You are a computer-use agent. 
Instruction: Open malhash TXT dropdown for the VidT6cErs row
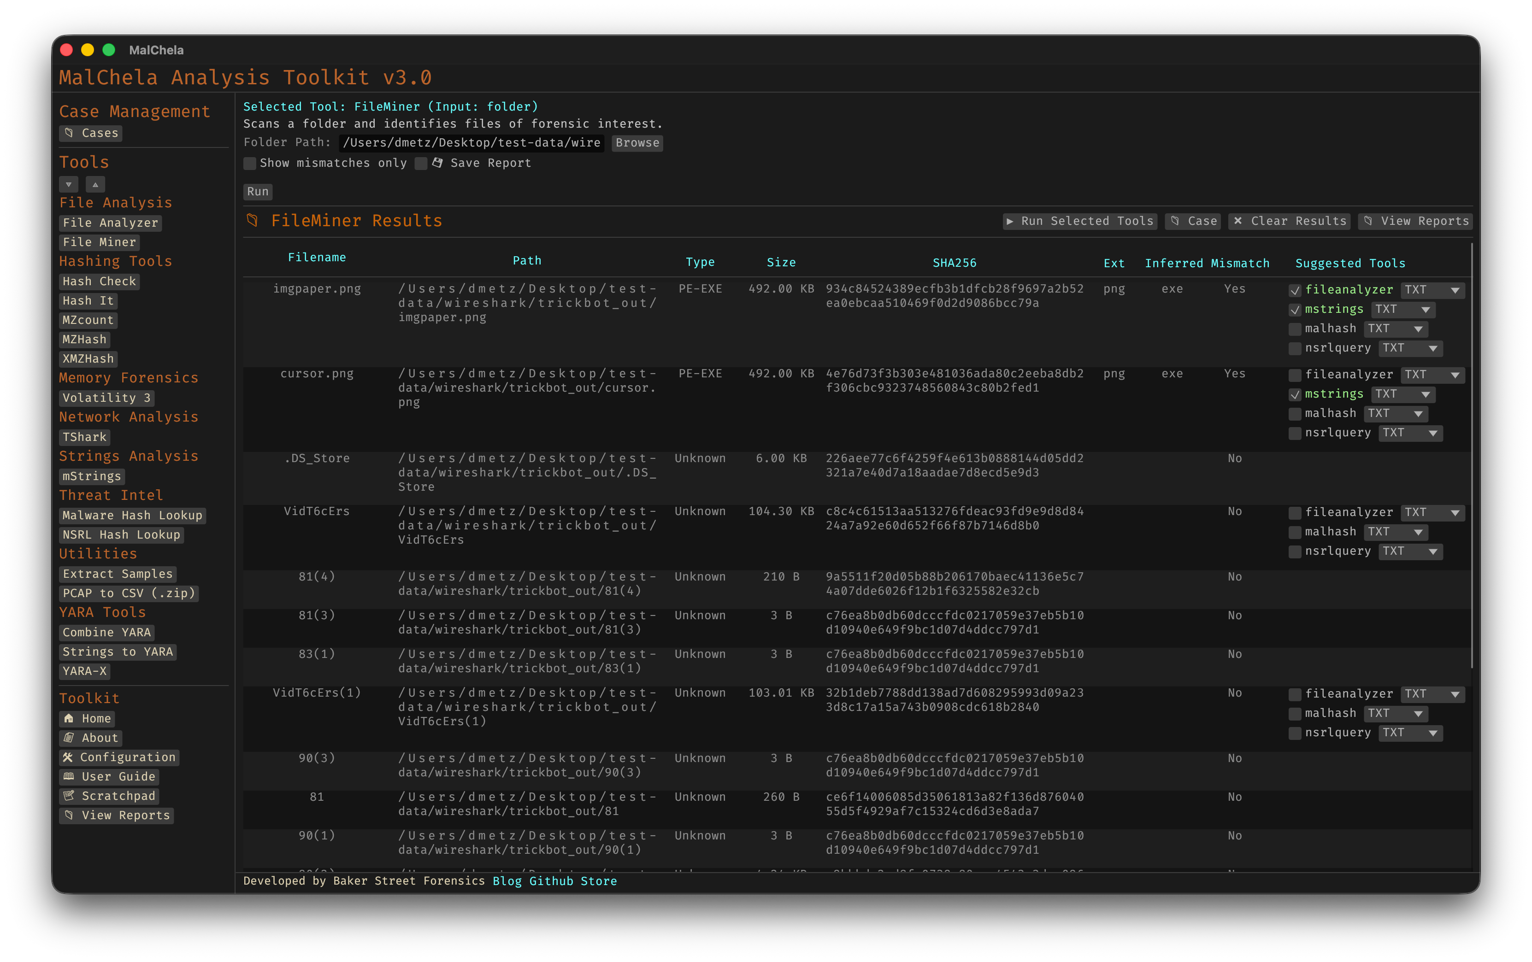pos(1396,532)
